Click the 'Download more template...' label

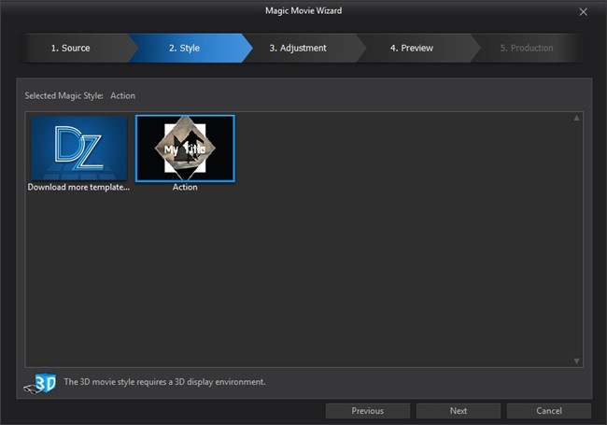pyautogui.click(x=78, y=188)
